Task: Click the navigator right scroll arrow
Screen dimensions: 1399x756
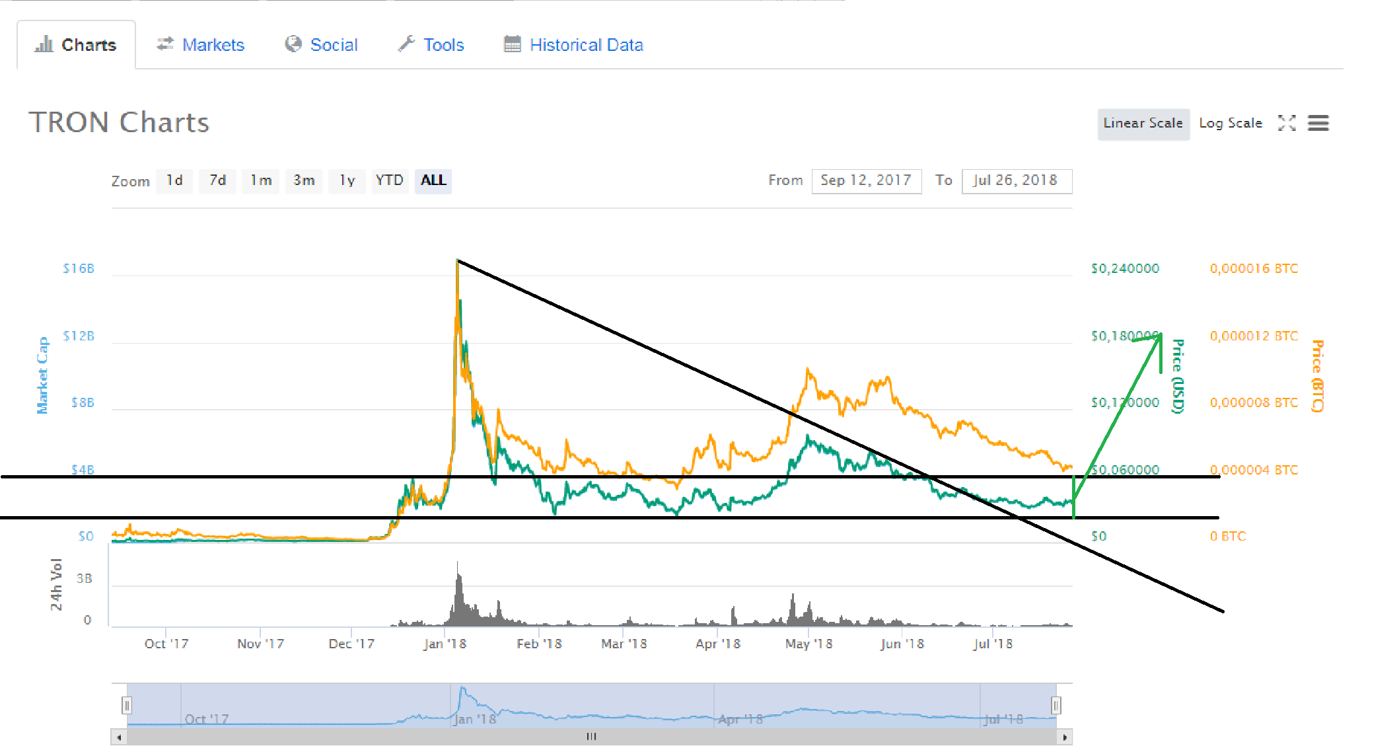Action: [1064, 737]
